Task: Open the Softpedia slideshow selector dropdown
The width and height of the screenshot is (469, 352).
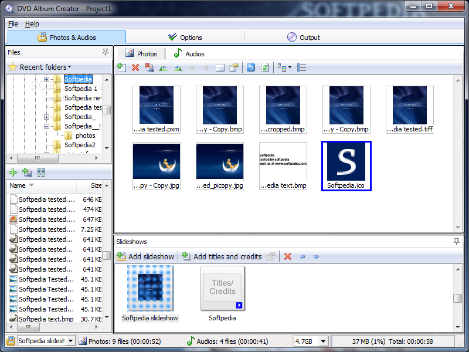Action: tap(70, 341)
